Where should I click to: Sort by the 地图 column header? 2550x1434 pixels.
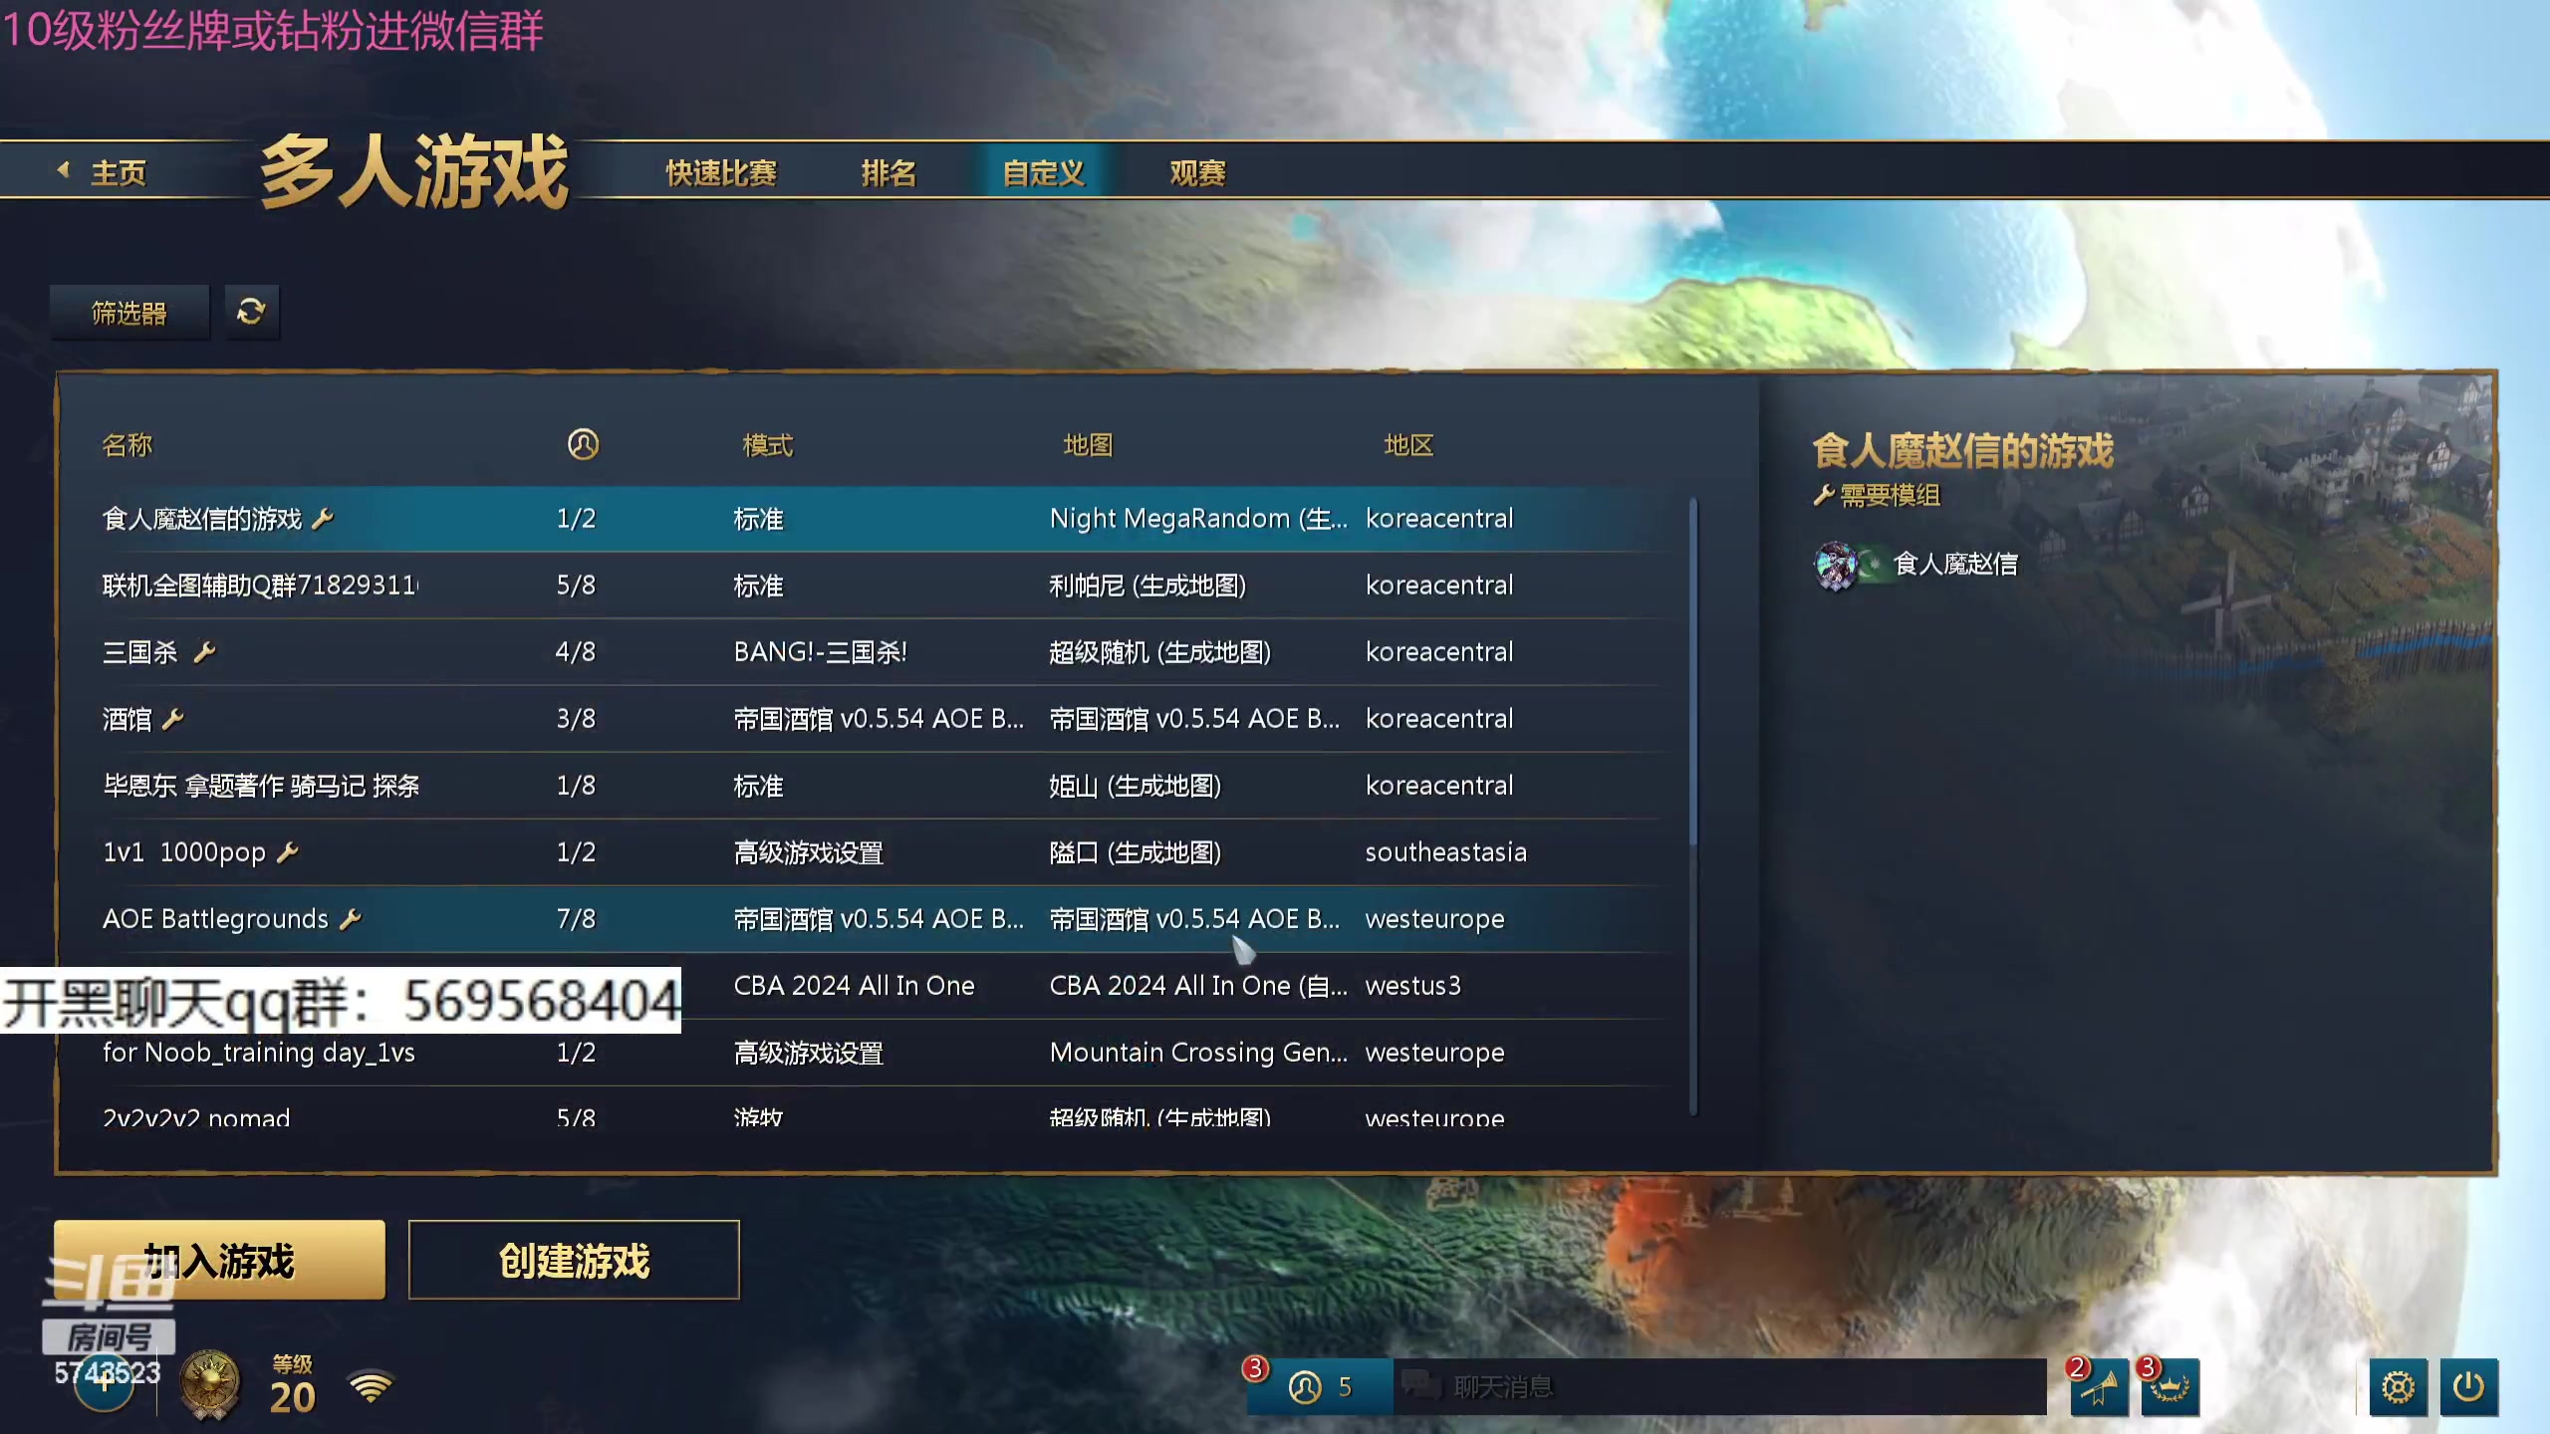coord(1088,445)
